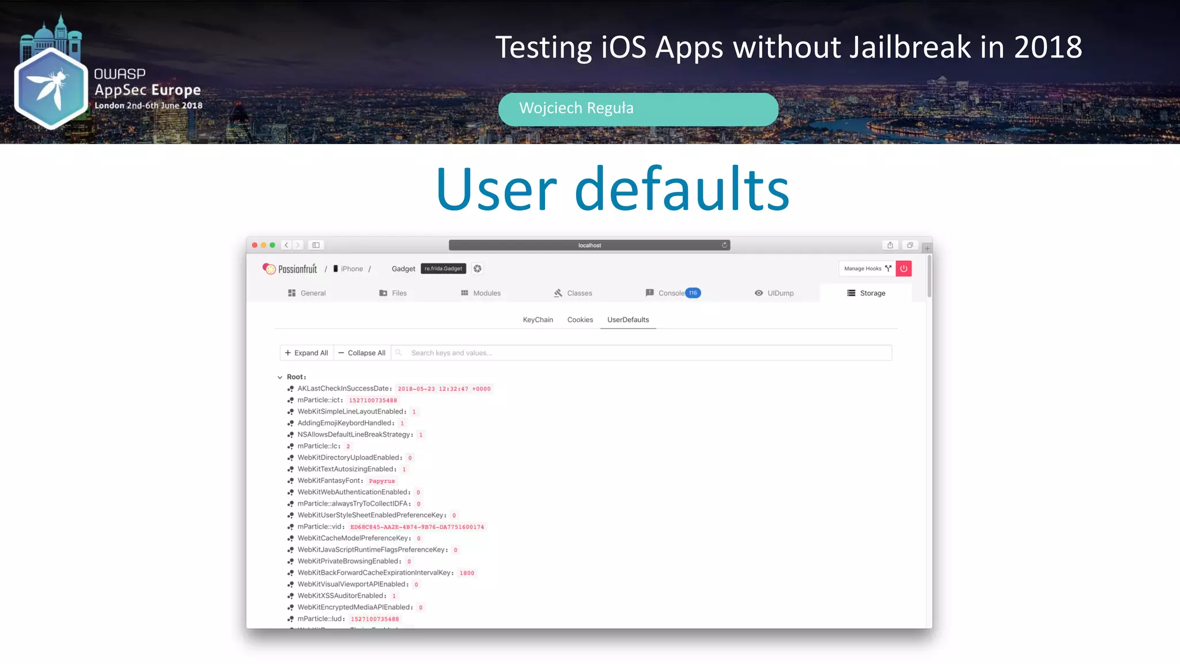The width and height of the screenshot is (1180, 664).
Task: Click the Files folder icon
Action: tap(383, 293)
